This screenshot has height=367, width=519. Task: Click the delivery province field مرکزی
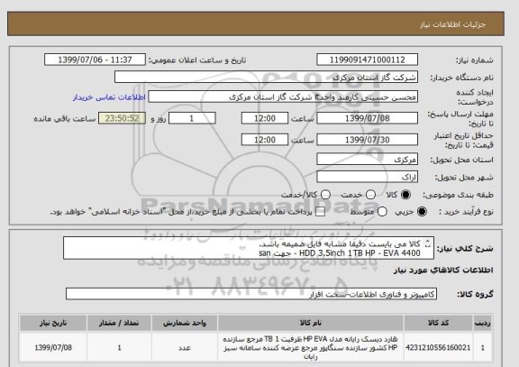click(x=367, y=160)
